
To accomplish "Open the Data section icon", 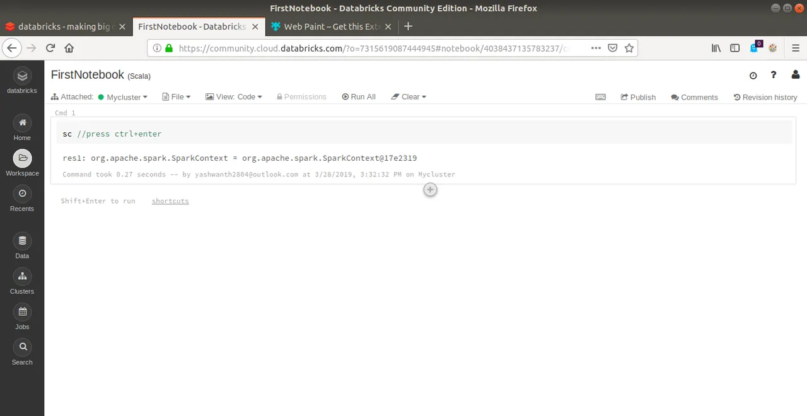I will pos(22,241).
